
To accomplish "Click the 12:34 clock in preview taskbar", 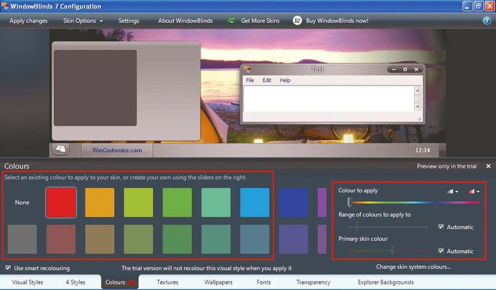I will pos(422,150).
